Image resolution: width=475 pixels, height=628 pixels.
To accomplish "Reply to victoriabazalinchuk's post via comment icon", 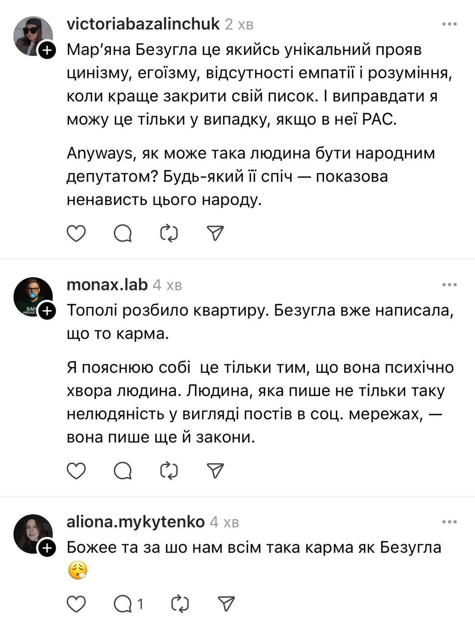I will click(123, 234).
